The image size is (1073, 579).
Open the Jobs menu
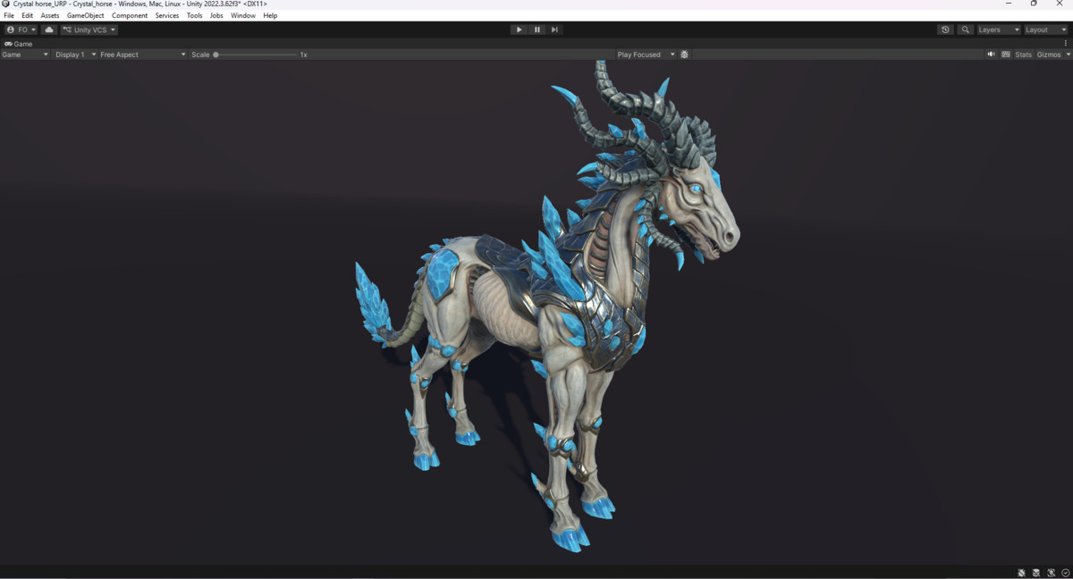216,15
